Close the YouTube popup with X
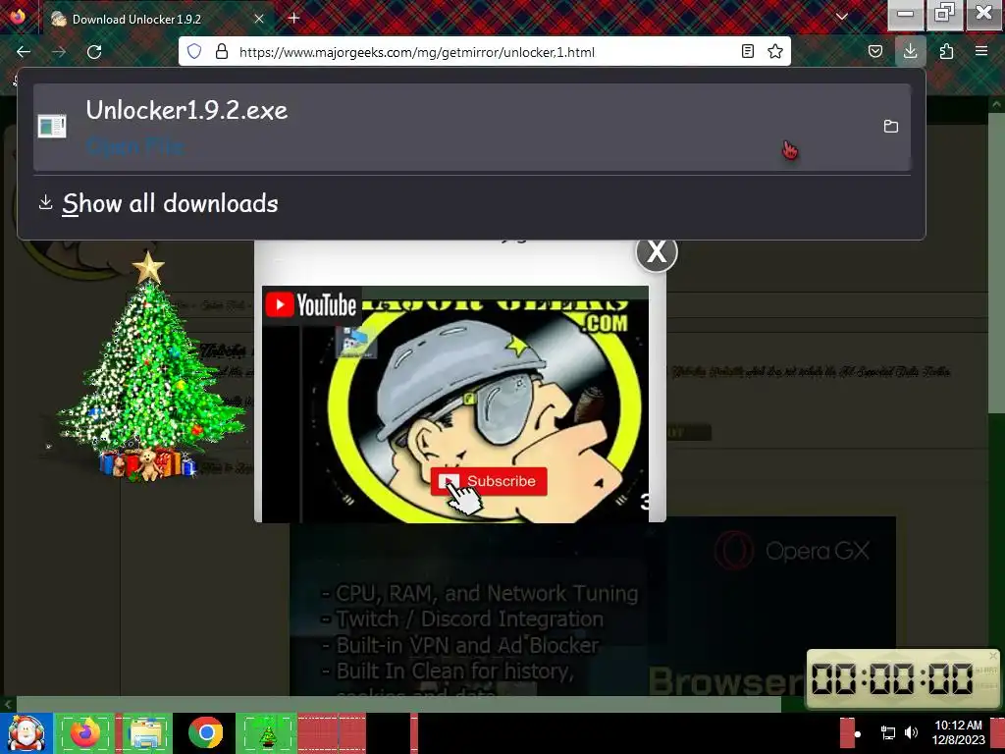 tap(657, 252)
